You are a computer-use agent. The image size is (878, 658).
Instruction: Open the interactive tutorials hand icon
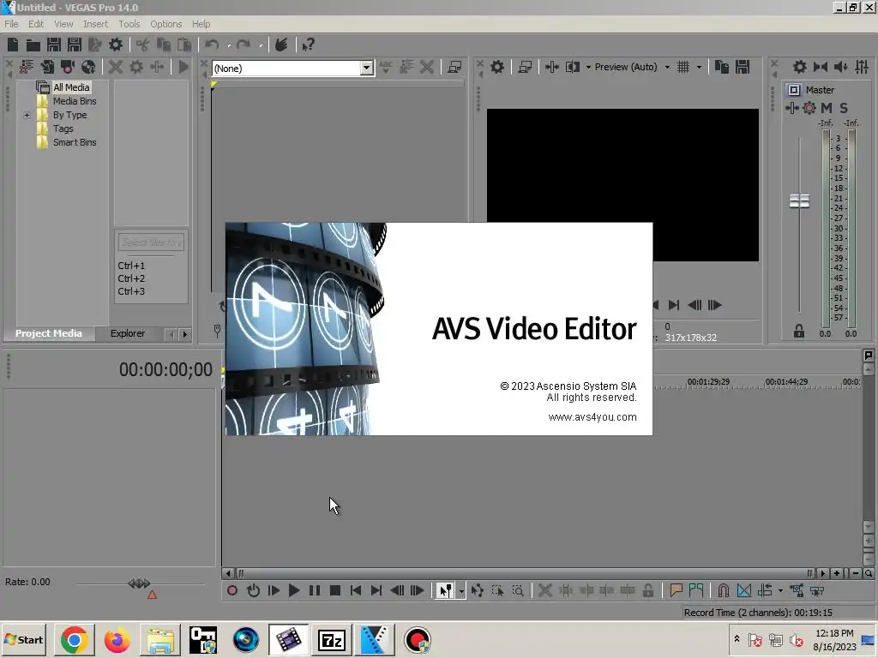(281, 45)
